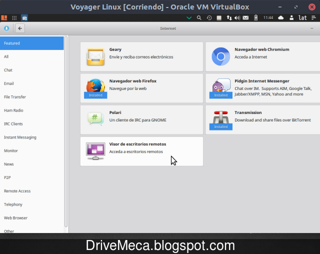The image size is (320, 254).
Task: Click the 11:44 clock
Action: point(268,18)
